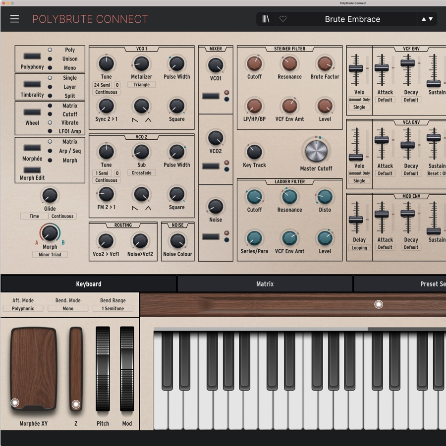
Task: Click the VCO 1 Metalizer knob
Action: pos(141,63)
